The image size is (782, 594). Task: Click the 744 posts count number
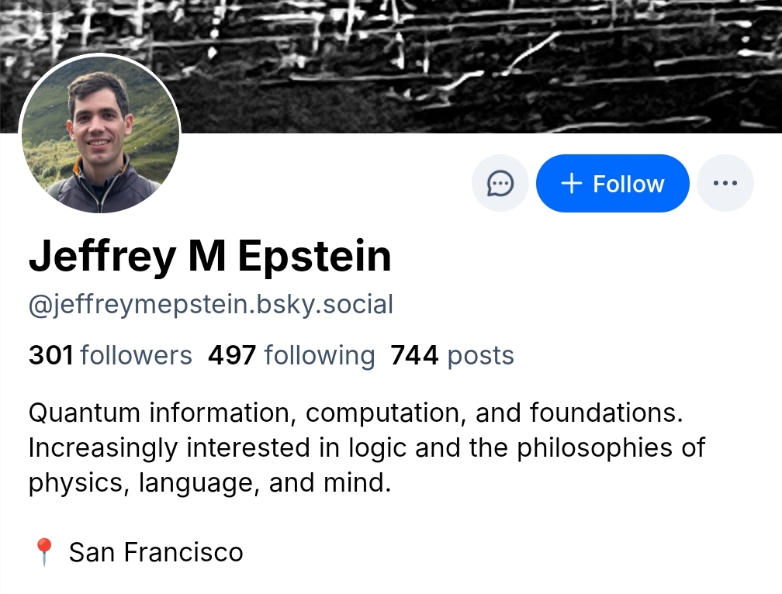tap(414, 355)
